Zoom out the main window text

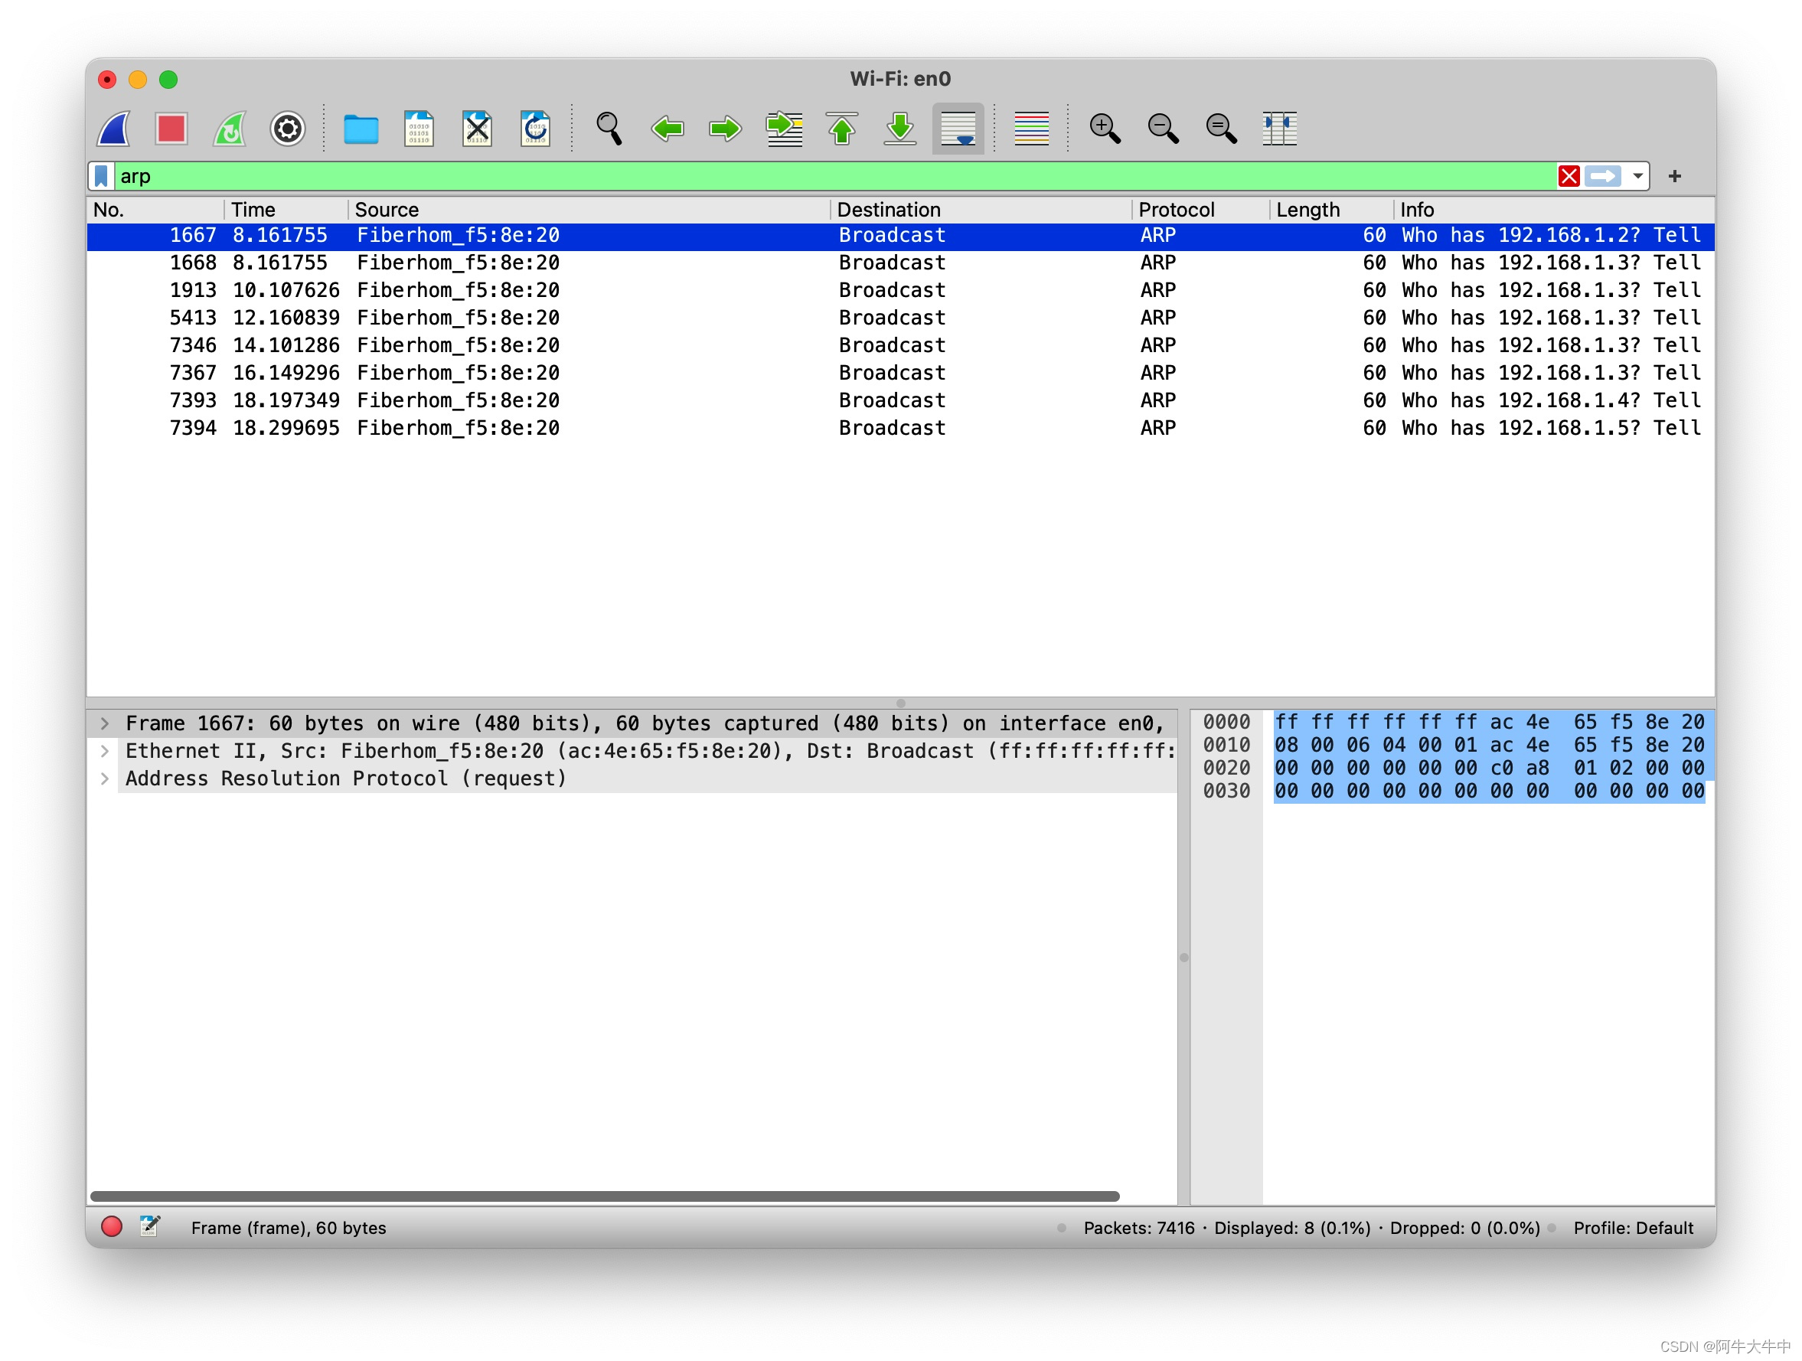(1163, 129)
